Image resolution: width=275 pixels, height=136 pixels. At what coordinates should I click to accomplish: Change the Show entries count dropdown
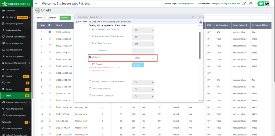coord(46,18)
